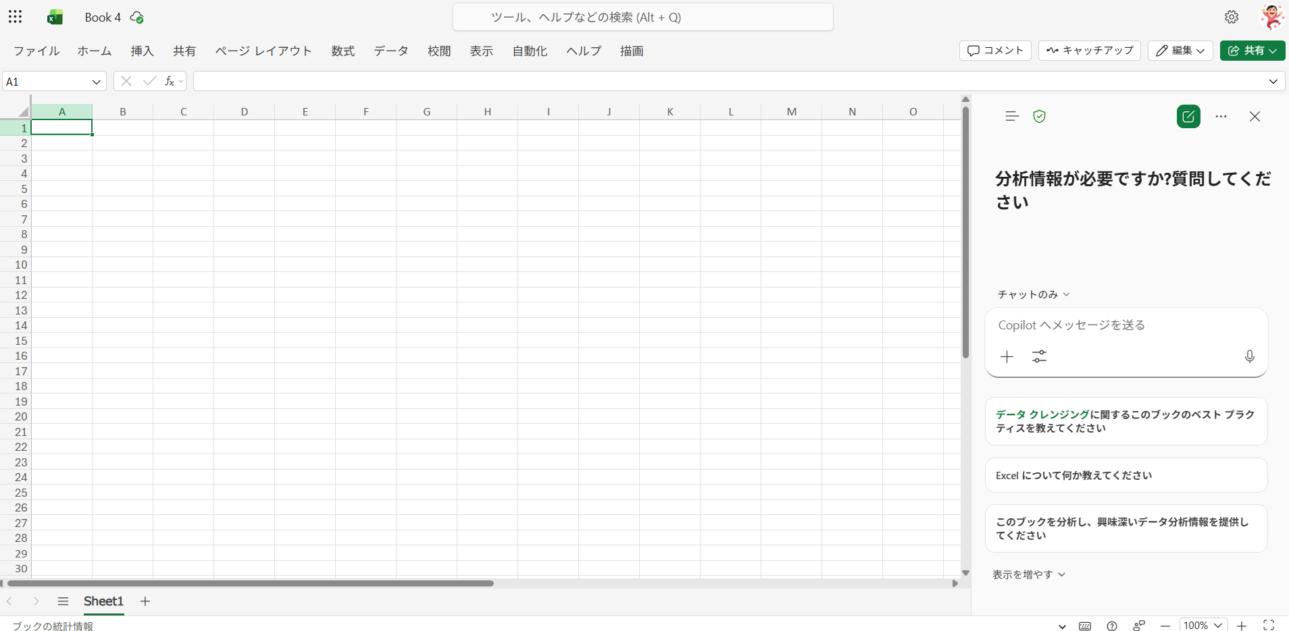The image size is (1289, 631).
Task: Expand the Name Box dropdown
Action: (96, 82)
